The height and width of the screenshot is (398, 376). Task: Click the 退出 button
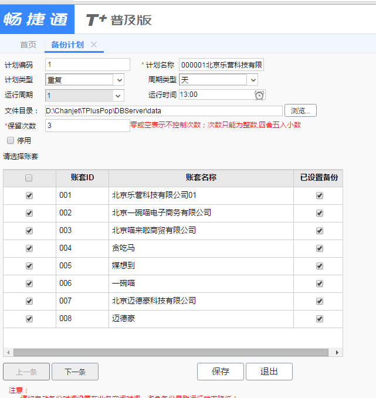tap(269, 372)
